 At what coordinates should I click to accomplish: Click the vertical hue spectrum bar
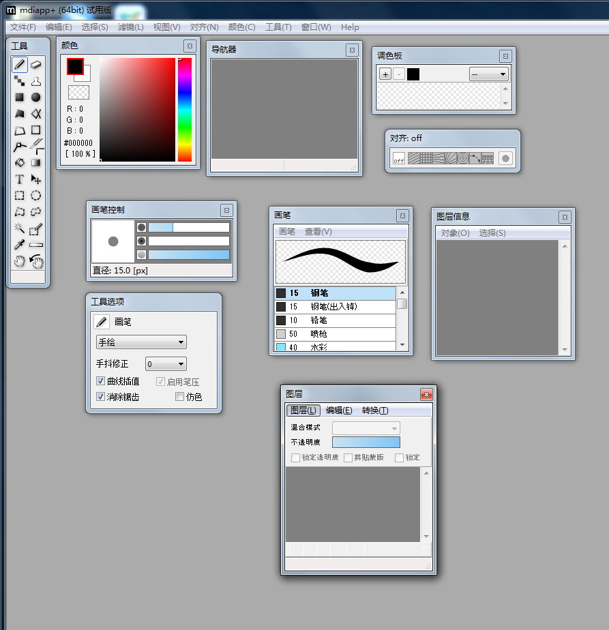point(185,110)
